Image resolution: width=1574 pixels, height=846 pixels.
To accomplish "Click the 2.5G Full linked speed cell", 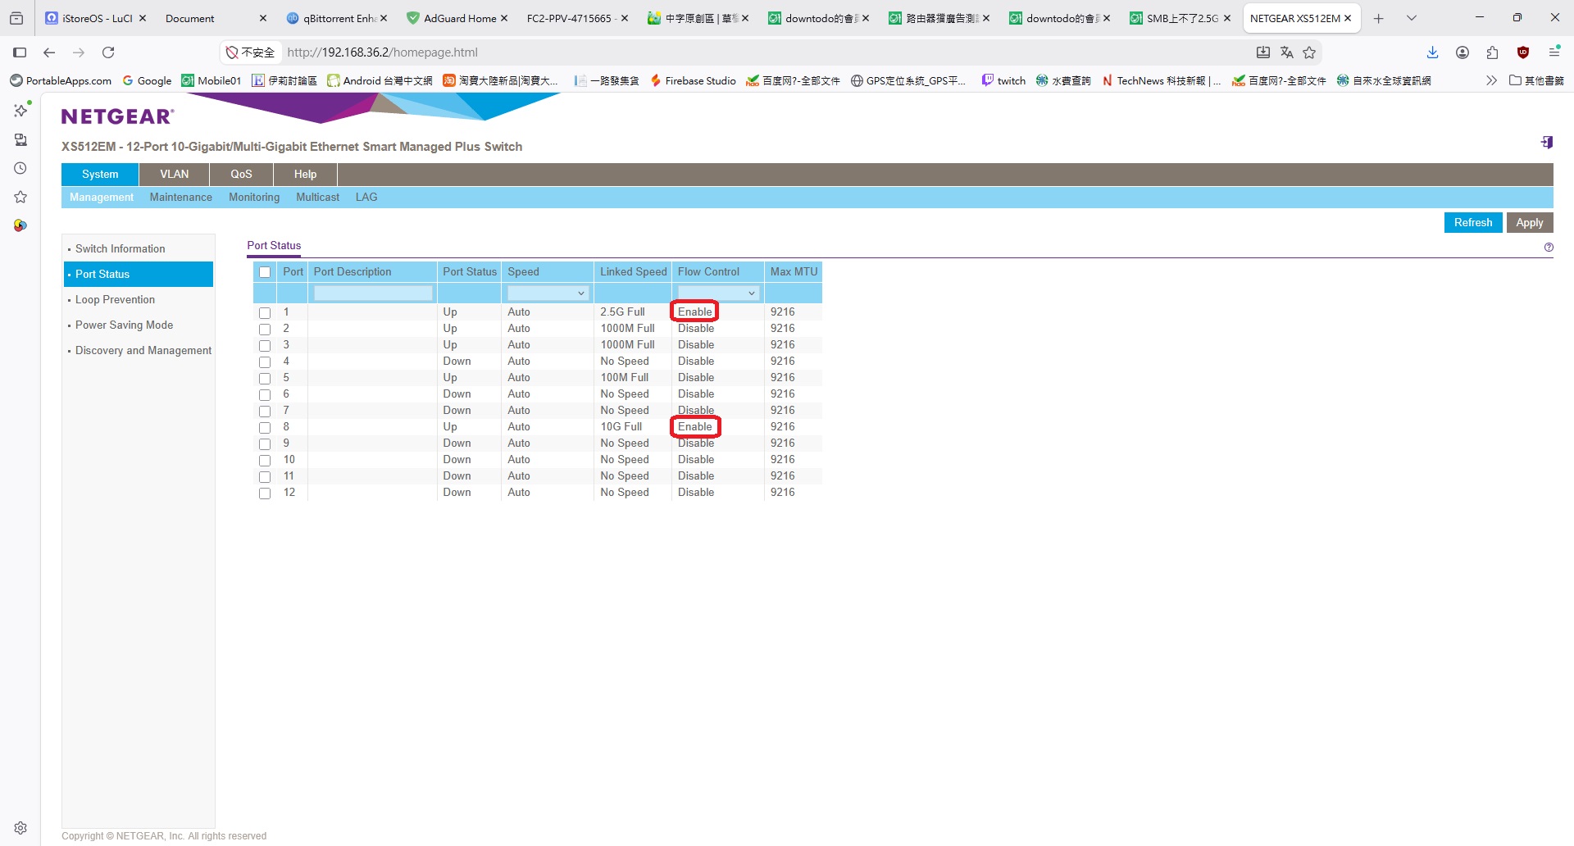I will (x=623, y=312).
